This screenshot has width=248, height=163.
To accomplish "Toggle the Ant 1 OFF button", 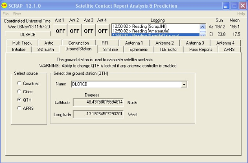I will point(60,31).
